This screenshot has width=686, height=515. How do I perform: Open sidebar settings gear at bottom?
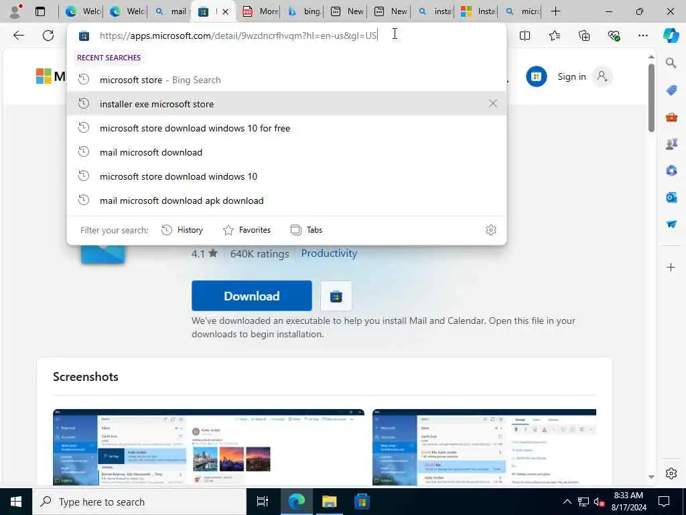coord(671,473)
